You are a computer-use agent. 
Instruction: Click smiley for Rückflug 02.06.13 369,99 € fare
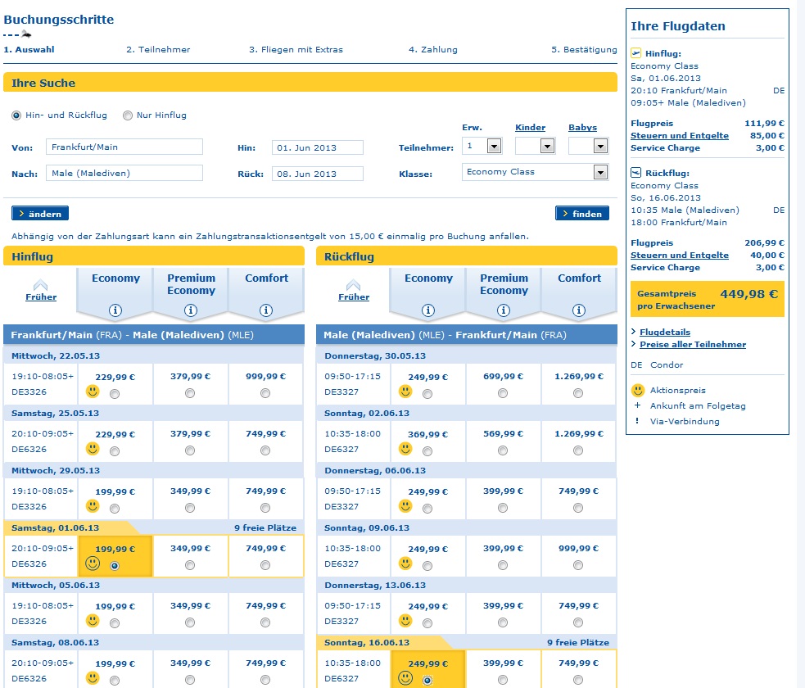(405, 450)
